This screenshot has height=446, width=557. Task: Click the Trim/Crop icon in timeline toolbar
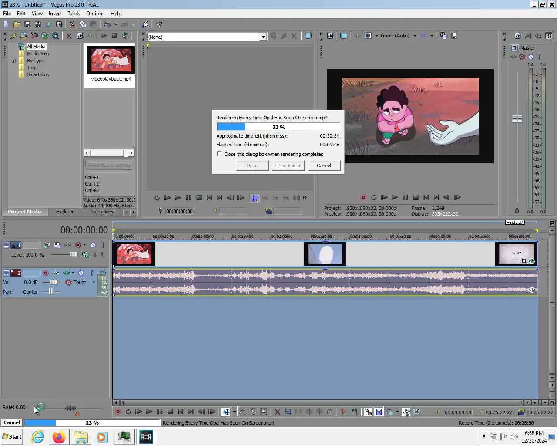[288, 412]
